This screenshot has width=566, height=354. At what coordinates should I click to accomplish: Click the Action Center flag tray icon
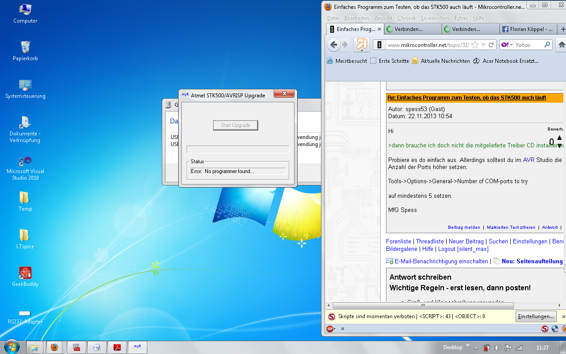[509, 348]
